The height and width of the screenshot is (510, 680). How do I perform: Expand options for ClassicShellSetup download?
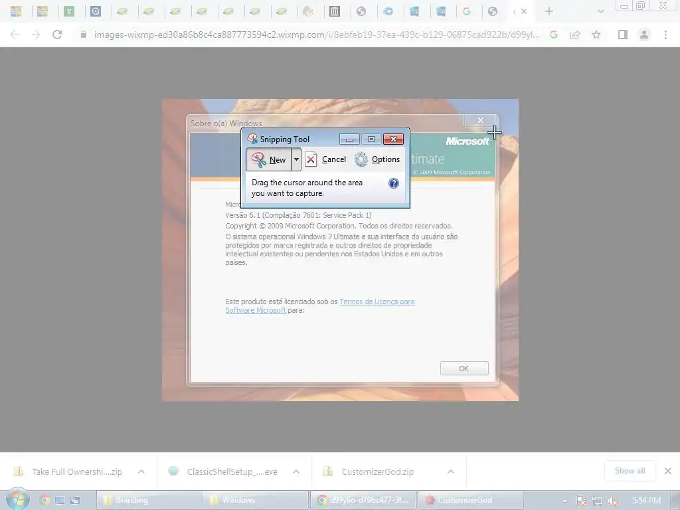pos(296,471)
